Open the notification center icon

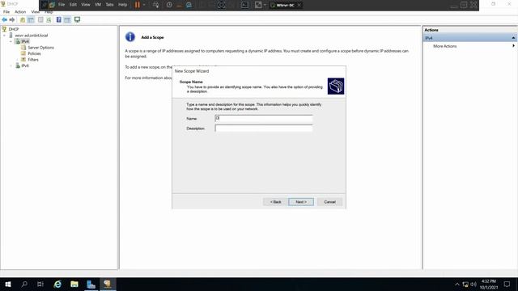[507, 284]
